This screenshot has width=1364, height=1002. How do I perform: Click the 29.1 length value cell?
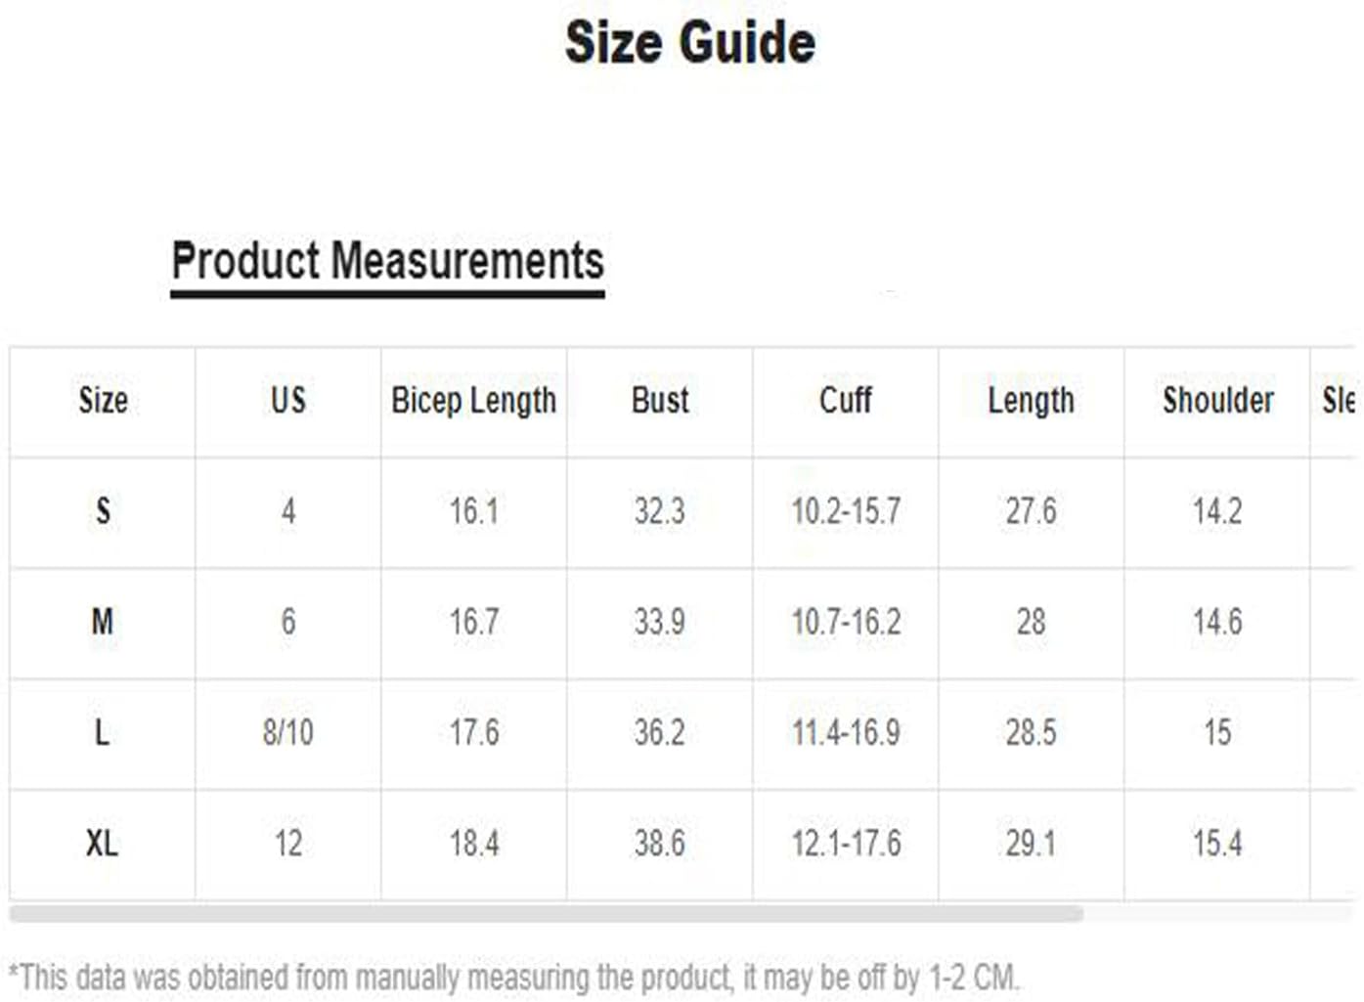coord(1032,843)
